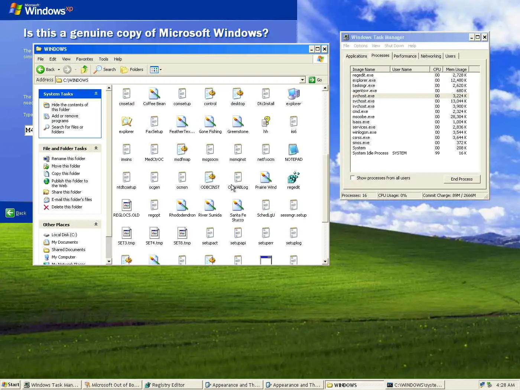Click the file list scrollbar down arrow
Image resolution: width=520 pixels, height=390 pixels.
(325, 261)
